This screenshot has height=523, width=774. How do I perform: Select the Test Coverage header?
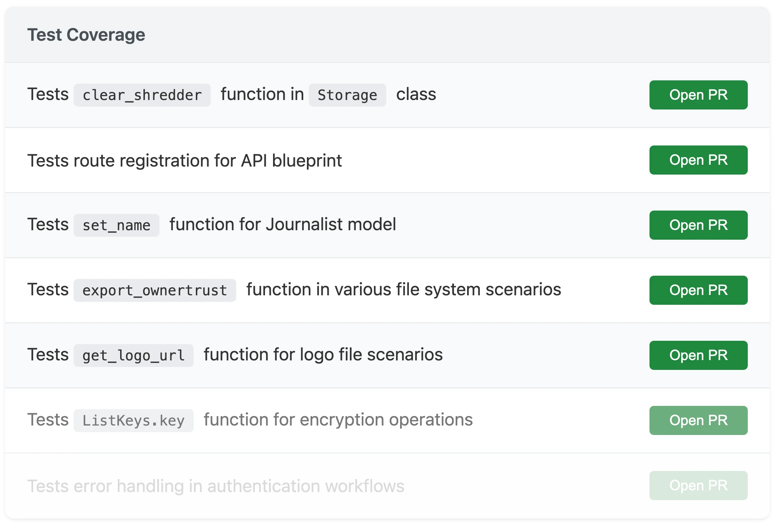point(87,35)
